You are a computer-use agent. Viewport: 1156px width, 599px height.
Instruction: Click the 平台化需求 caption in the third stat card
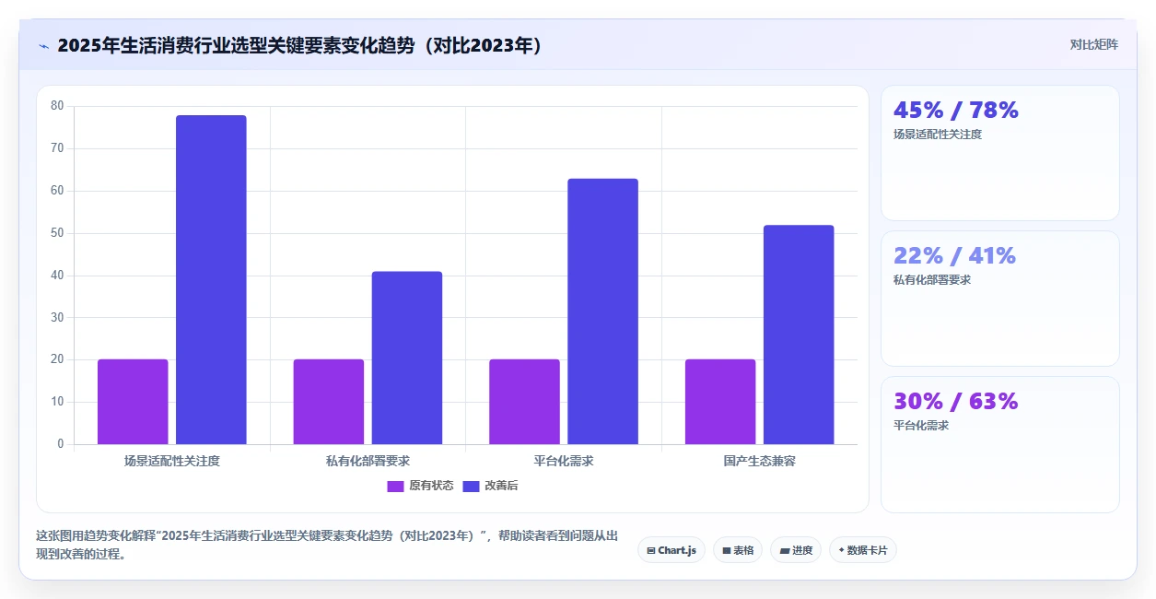pyautogui.click(x=921, y=426)
